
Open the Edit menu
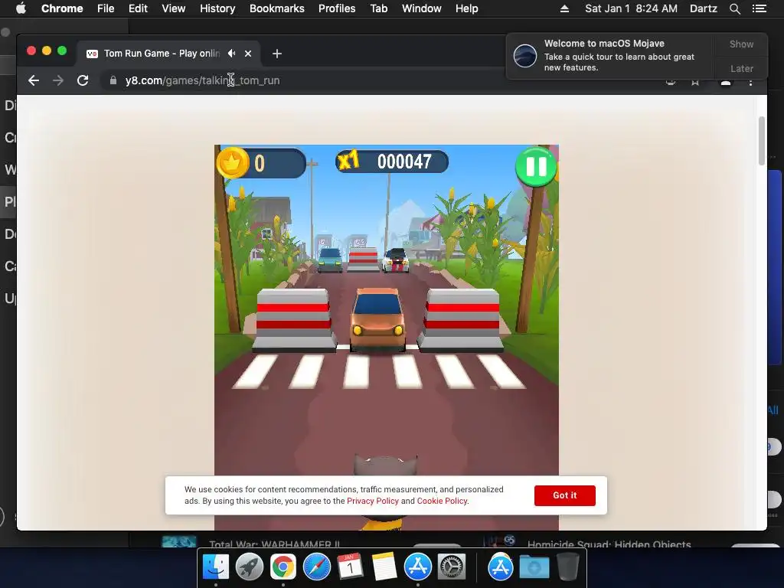point(138,8)
